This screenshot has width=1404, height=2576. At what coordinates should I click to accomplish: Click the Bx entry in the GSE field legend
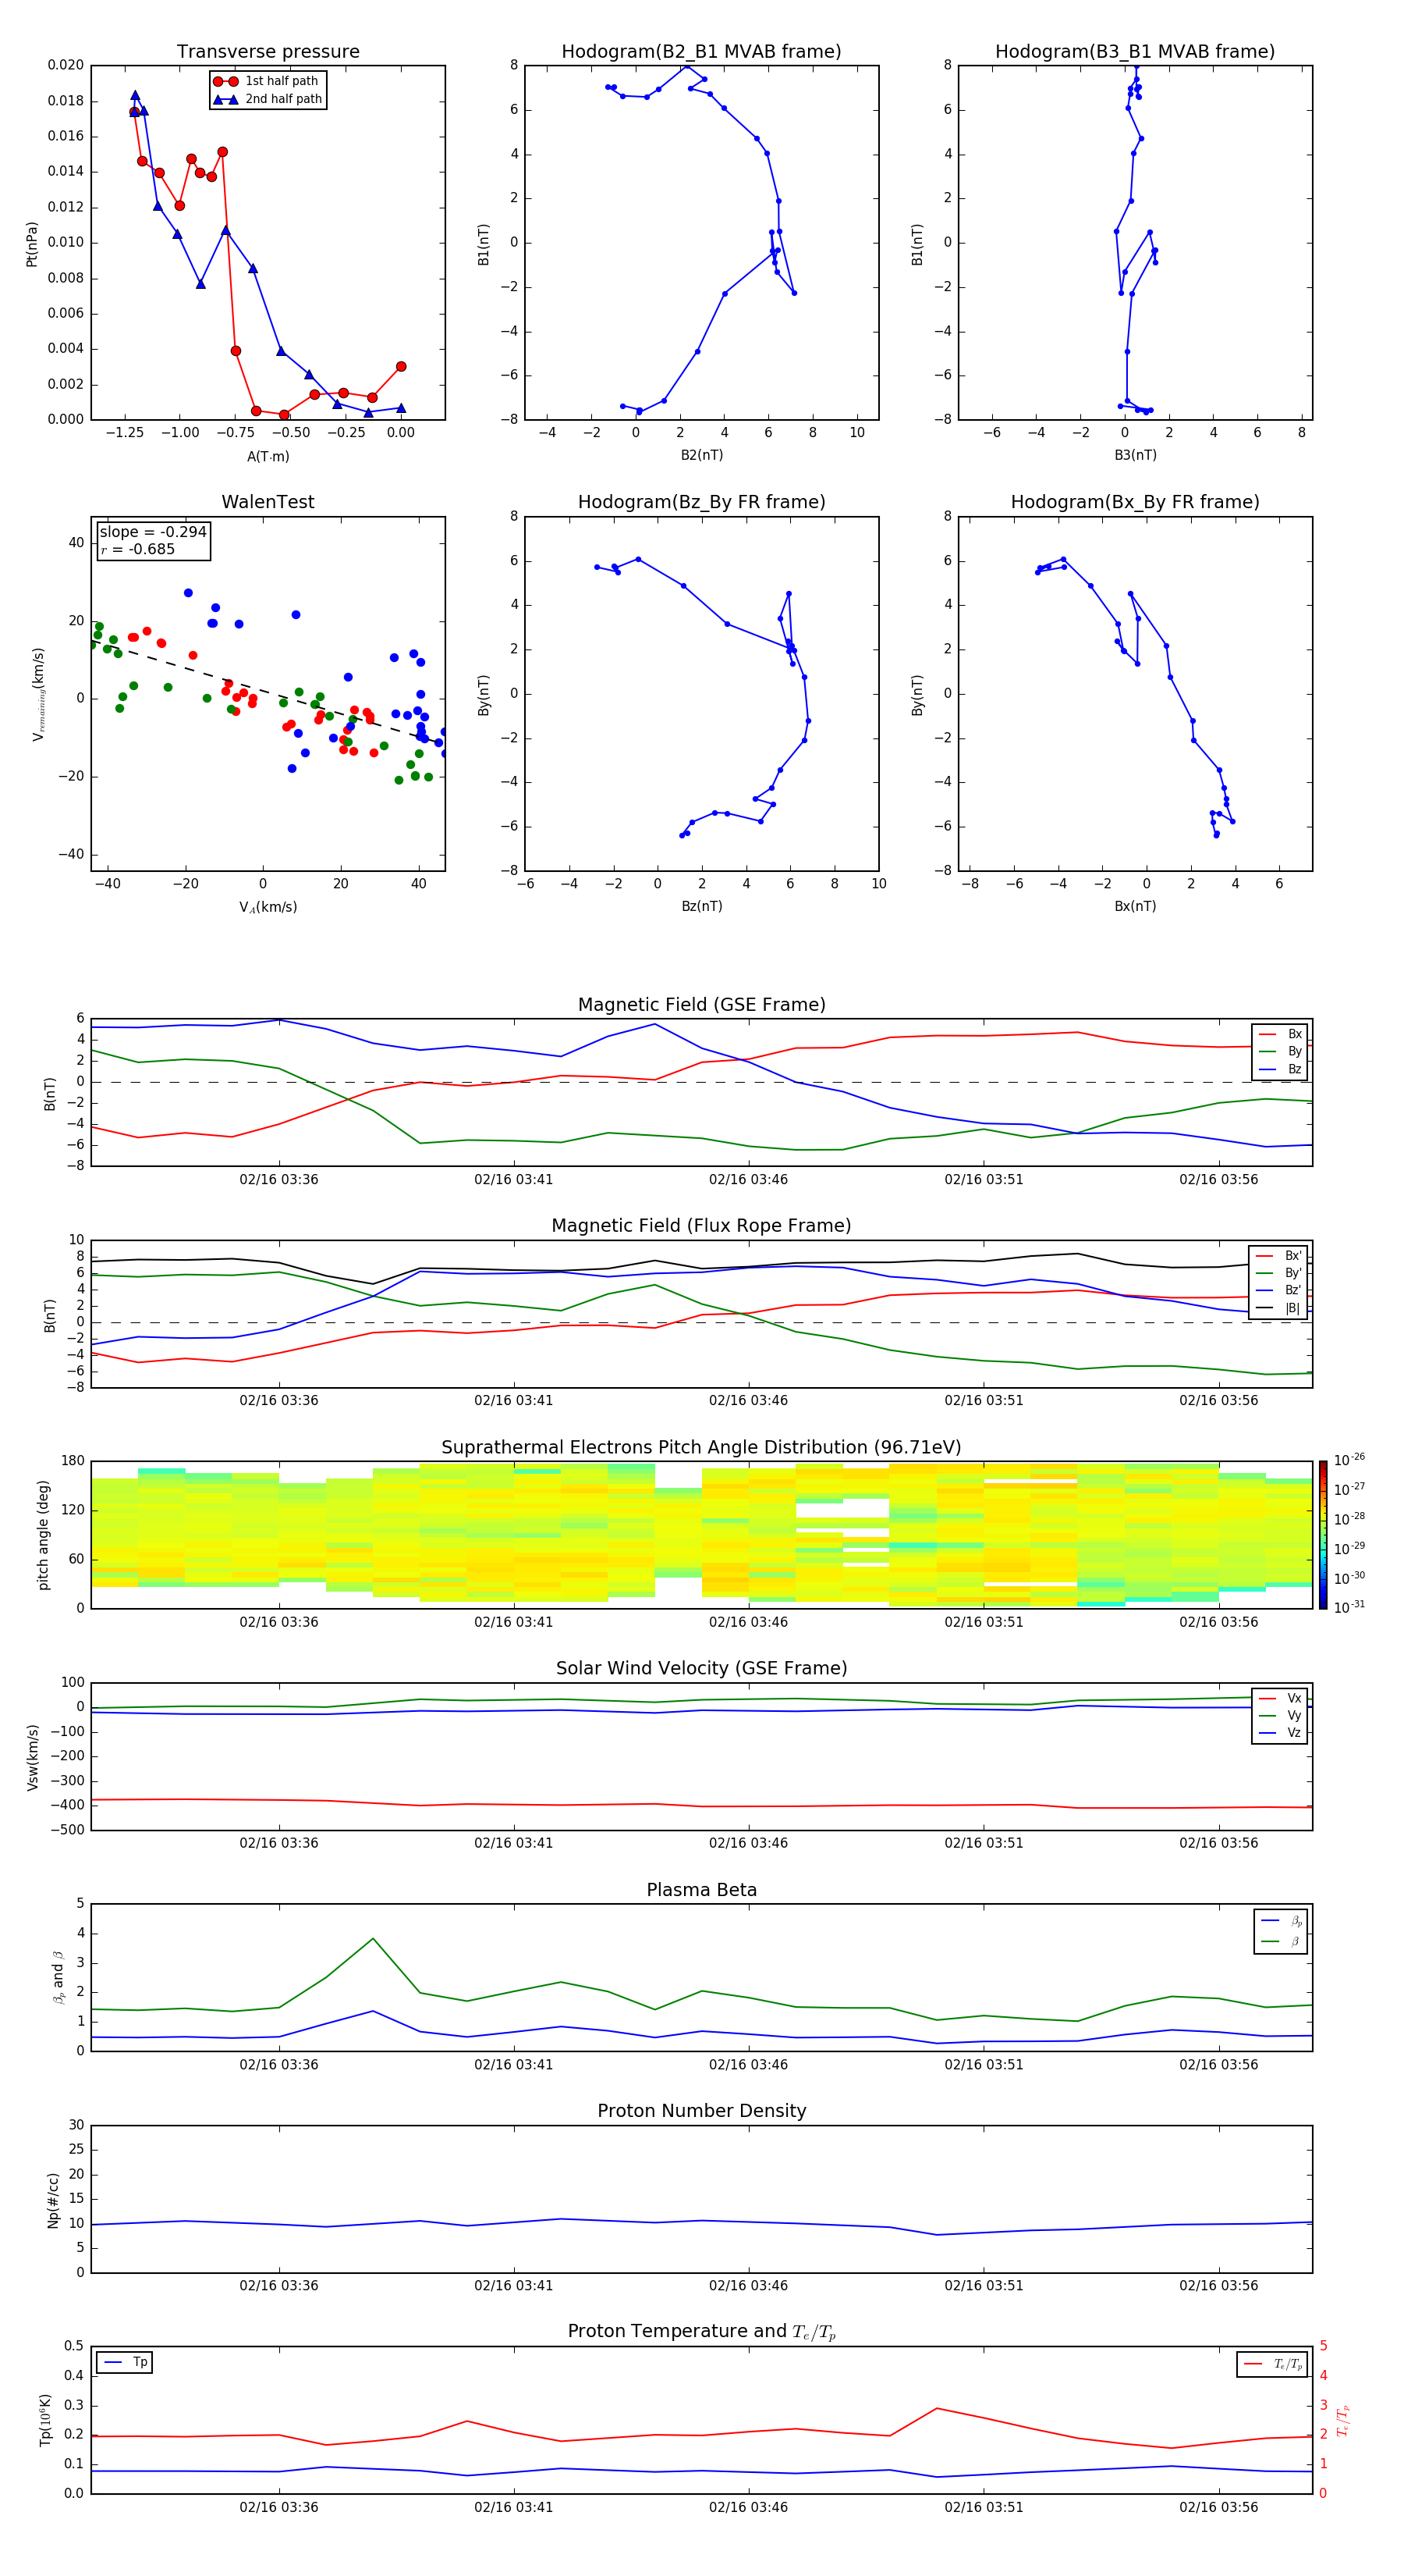[x=1280, y=1034]
